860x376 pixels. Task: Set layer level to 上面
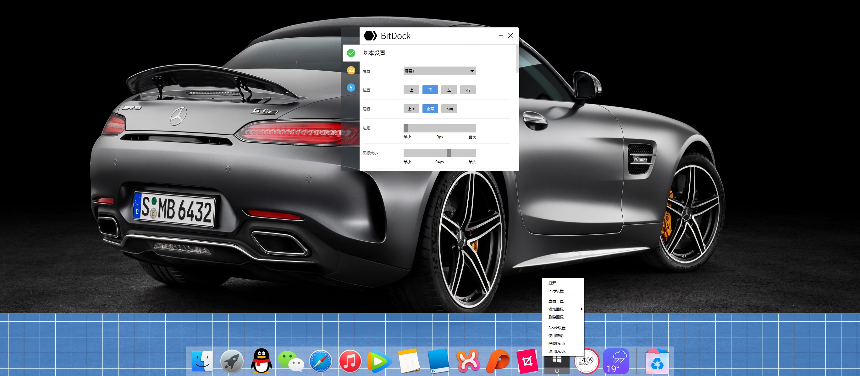pos(411,109)
